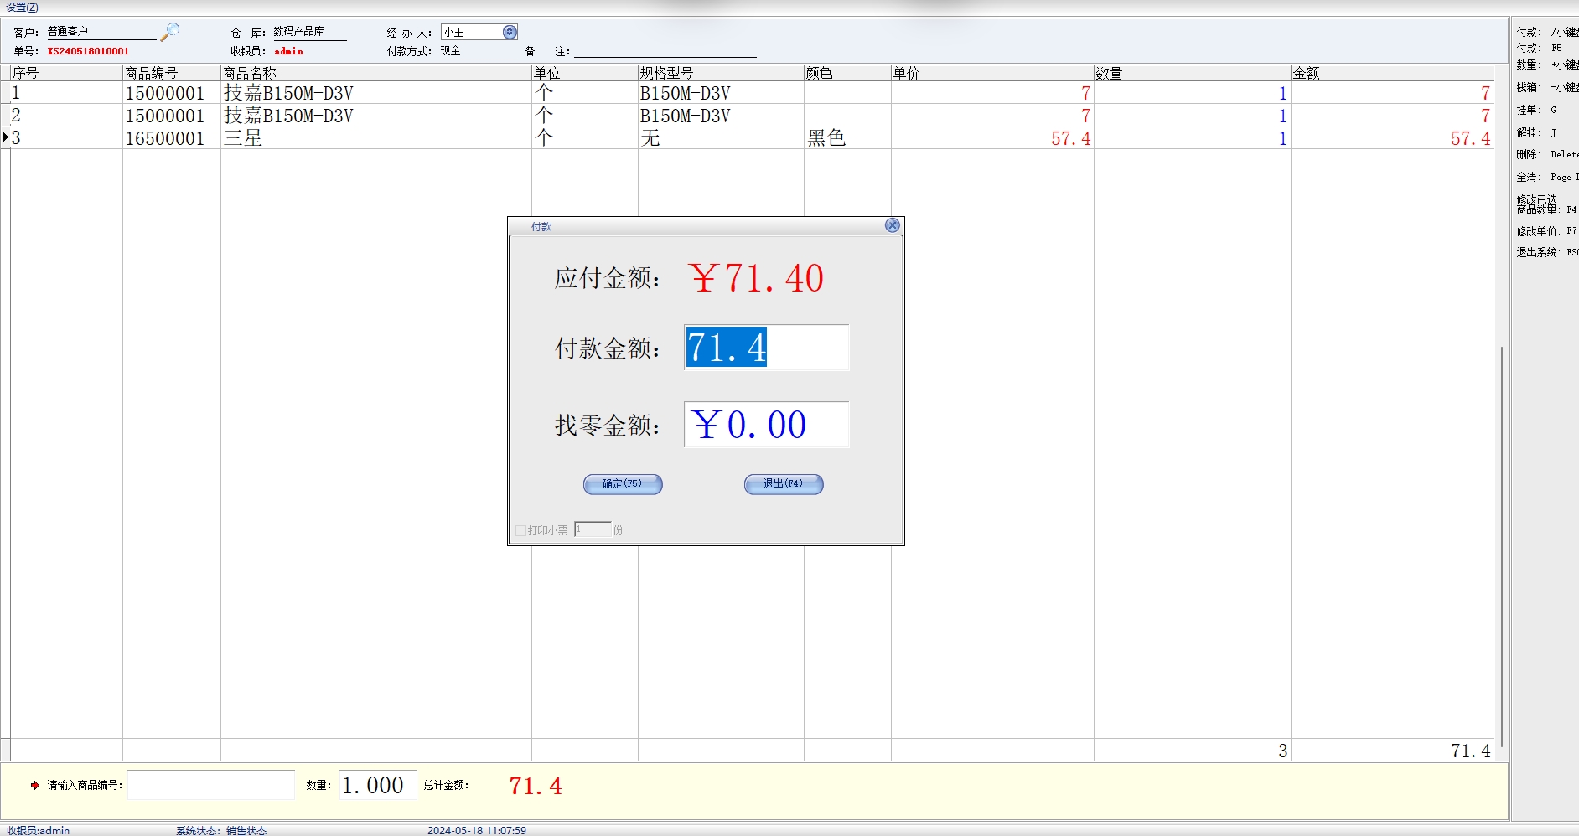Click the 仓库 field showing 数码产品库
The height and width of the screenshot is (836, 1579).
(309, 32)
